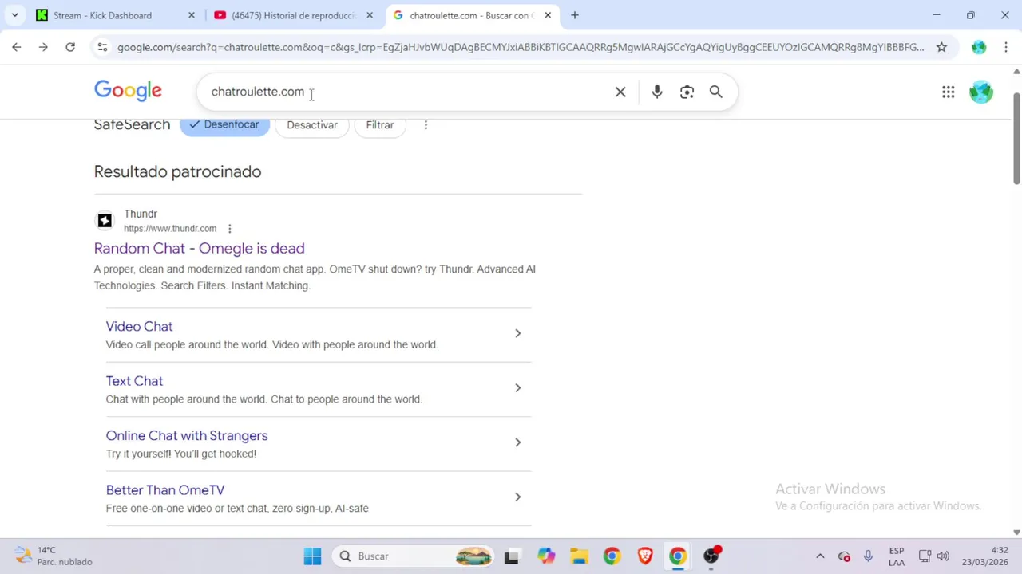Close the chatroulette.com search tab
This screenshot has width=1022, height=574.
548,15
